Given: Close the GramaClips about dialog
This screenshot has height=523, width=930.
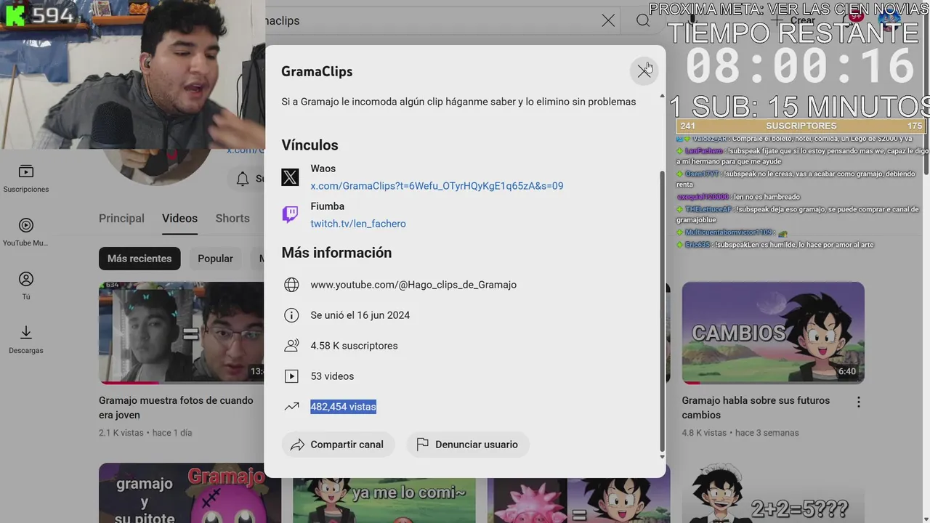Looking at the screenshot, I should tap(644, 71).
